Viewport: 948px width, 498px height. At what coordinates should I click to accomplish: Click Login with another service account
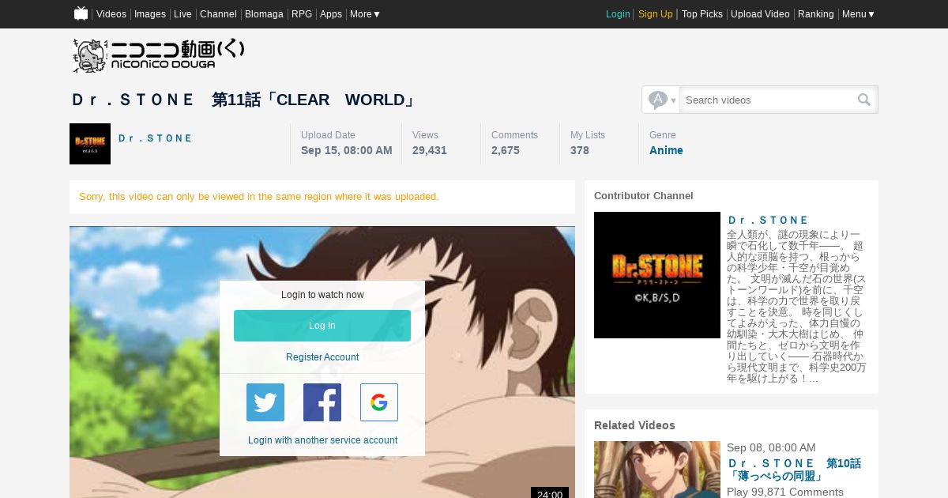tap(322, 440)
